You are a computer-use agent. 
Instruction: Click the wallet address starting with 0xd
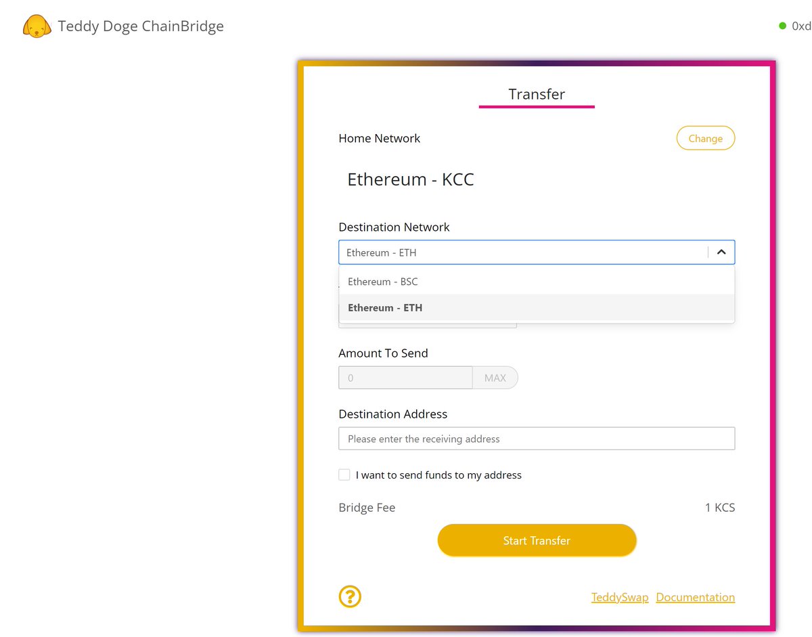tap(800, 26)
